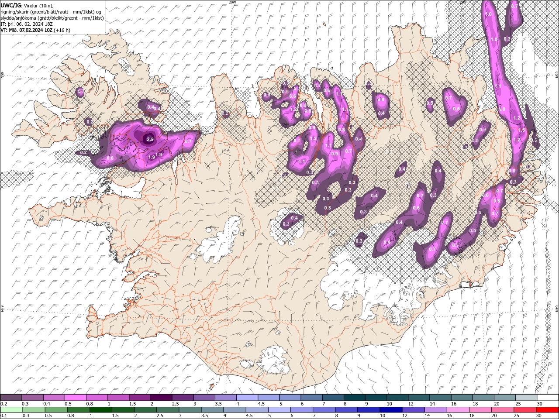Click the 'slydda/snjókoma' header line
The height and width of the screenshot is (419, 559).
pyautogui.click(x=52, y=18)
